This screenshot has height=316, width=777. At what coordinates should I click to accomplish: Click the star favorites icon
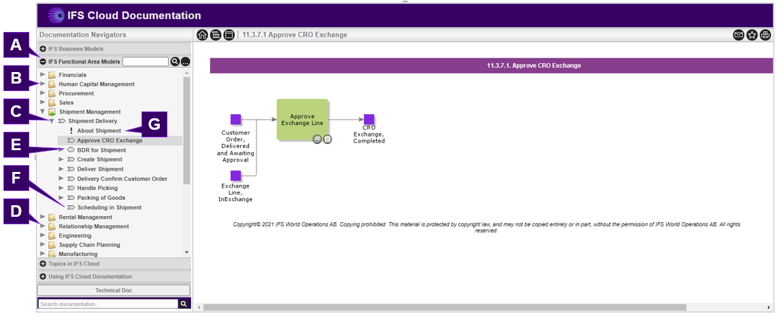pyautogui.click(x=752, y=35)
